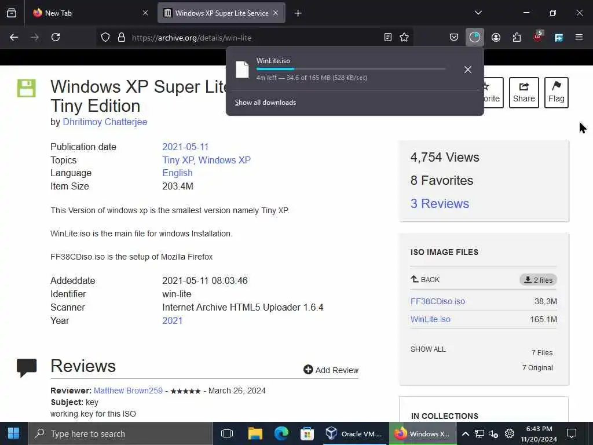Switch to Oracle VM VirtualBox window
593x445 pixels.
coord(355,433)
